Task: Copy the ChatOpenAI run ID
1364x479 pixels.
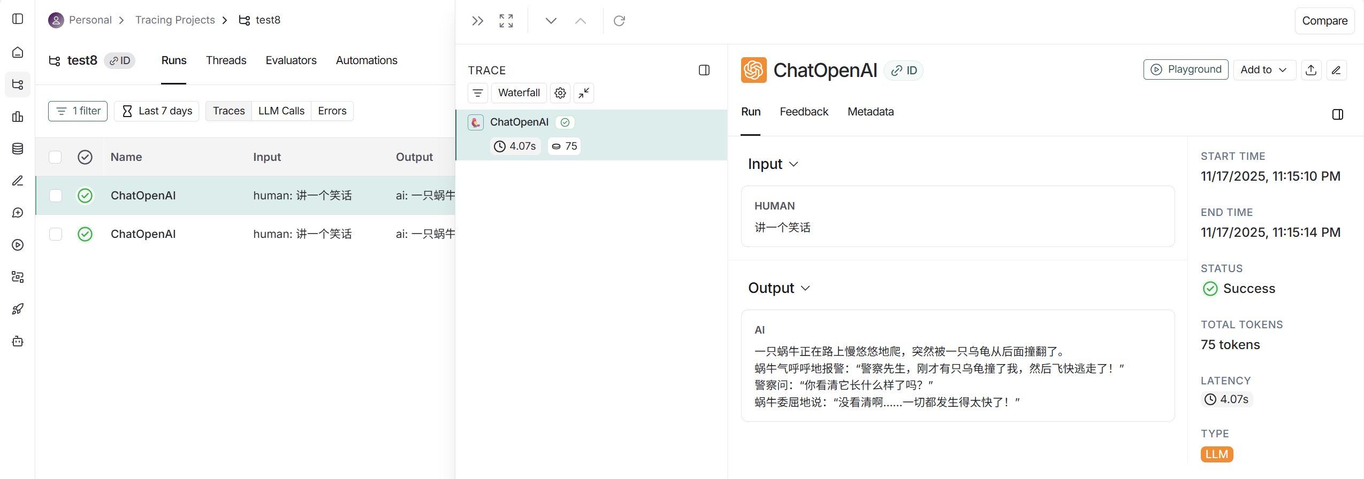Action: pyautogui.click(x=904, y=71)
